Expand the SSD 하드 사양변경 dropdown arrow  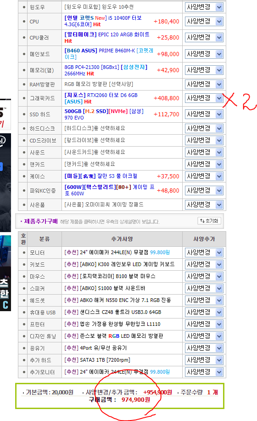click(219, 114)
